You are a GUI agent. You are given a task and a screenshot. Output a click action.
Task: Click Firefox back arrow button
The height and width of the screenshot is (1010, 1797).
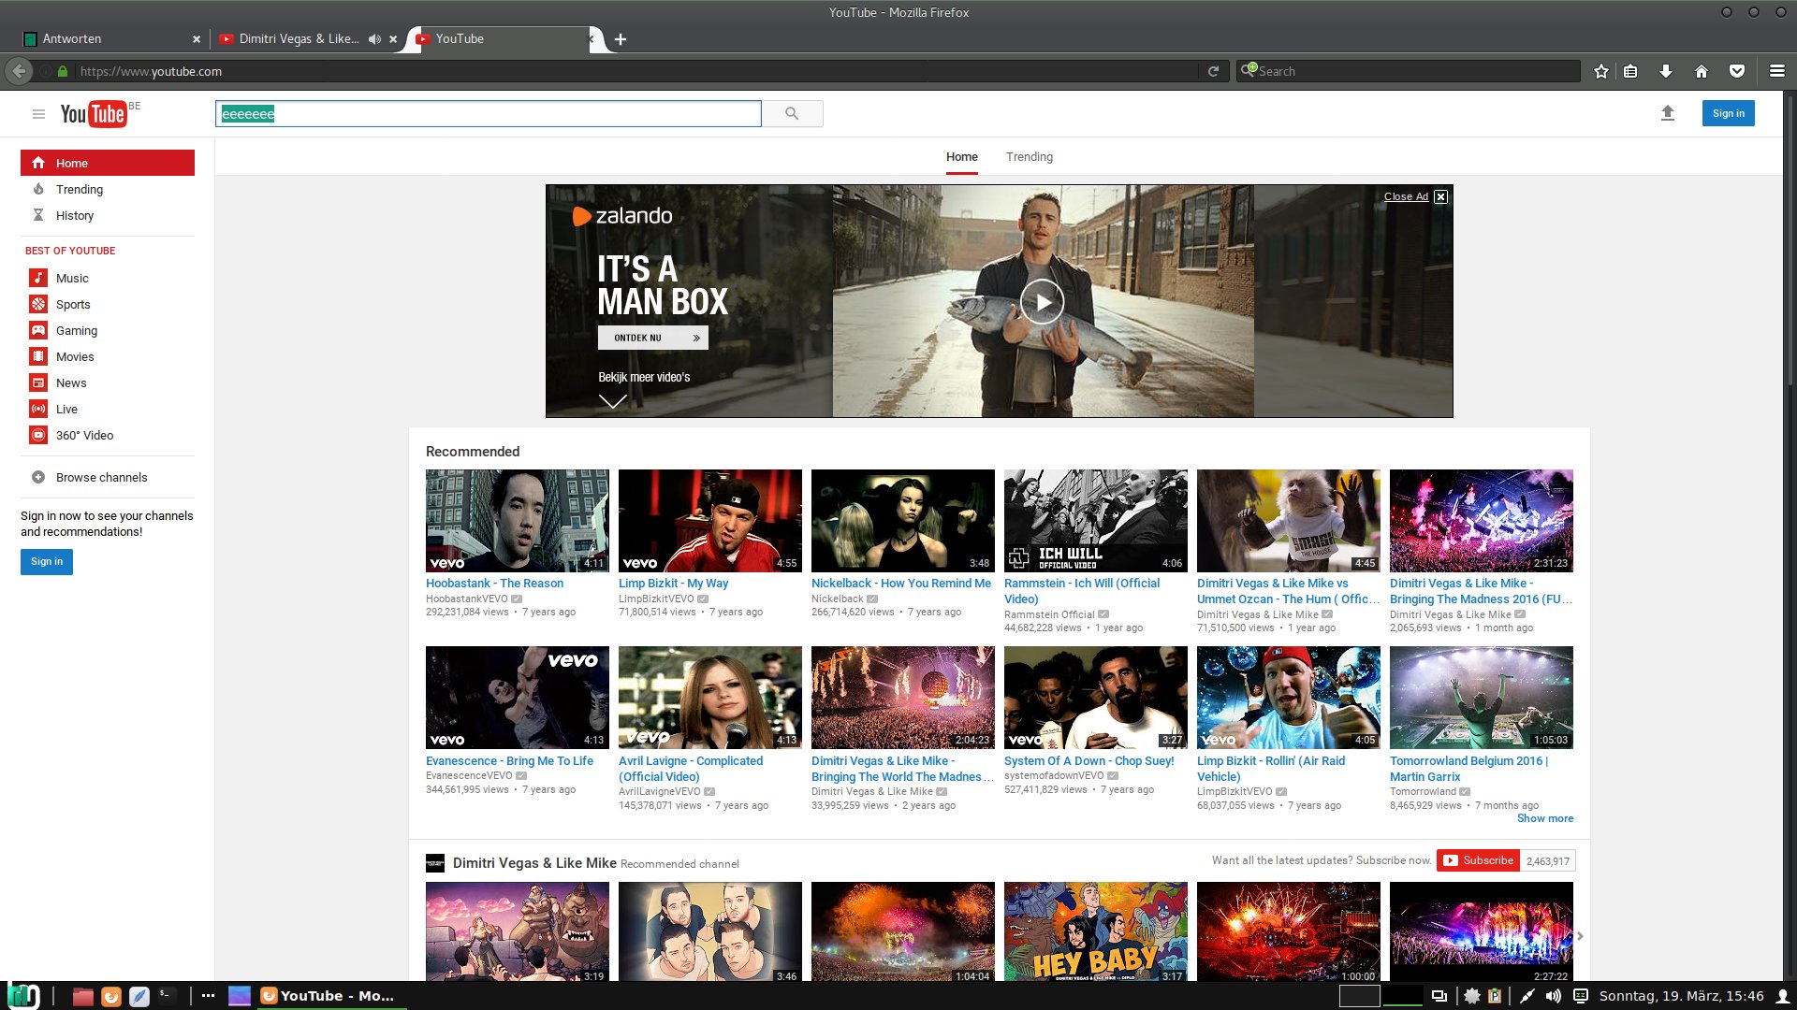(x=19, y=71)
